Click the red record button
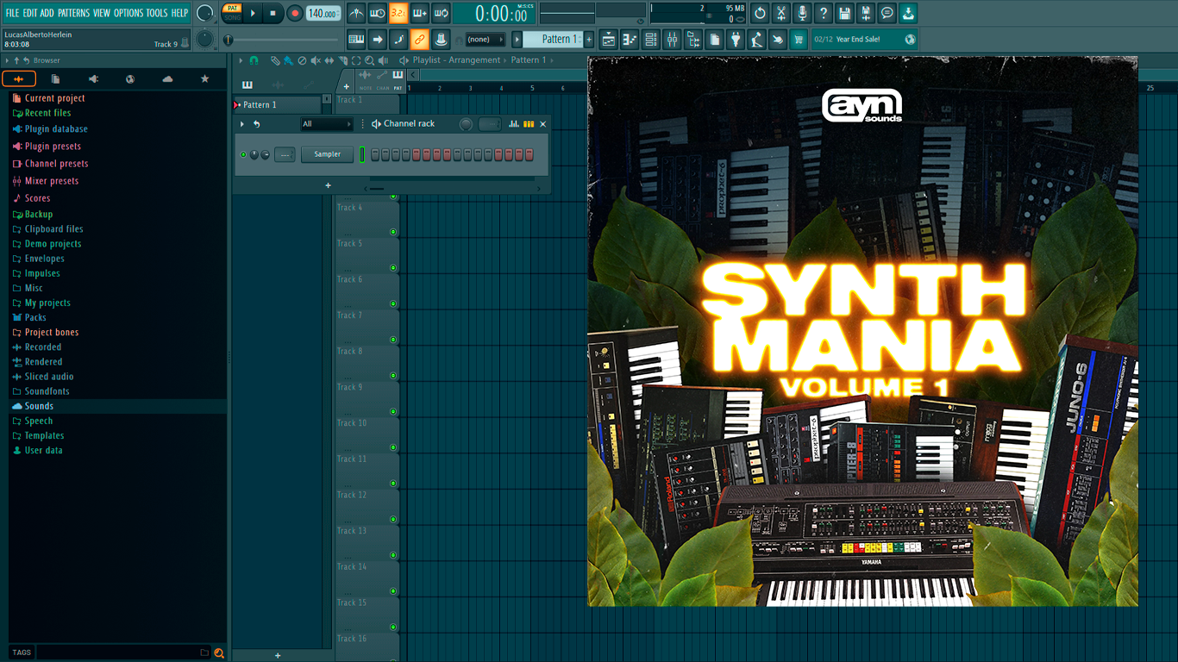 295,13
